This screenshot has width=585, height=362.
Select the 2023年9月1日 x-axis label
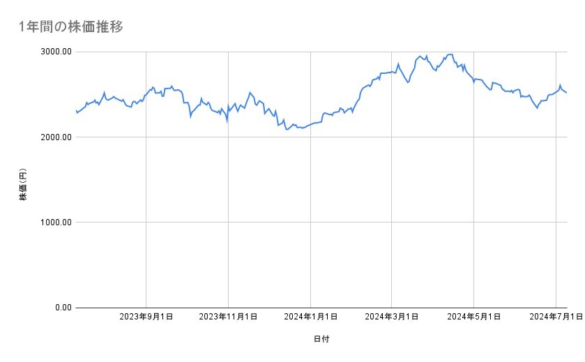tap(146, 317)
